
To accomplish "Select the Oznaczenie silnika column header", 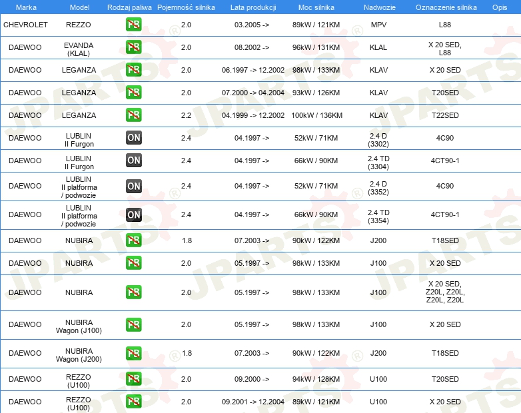I will point(446,7).
